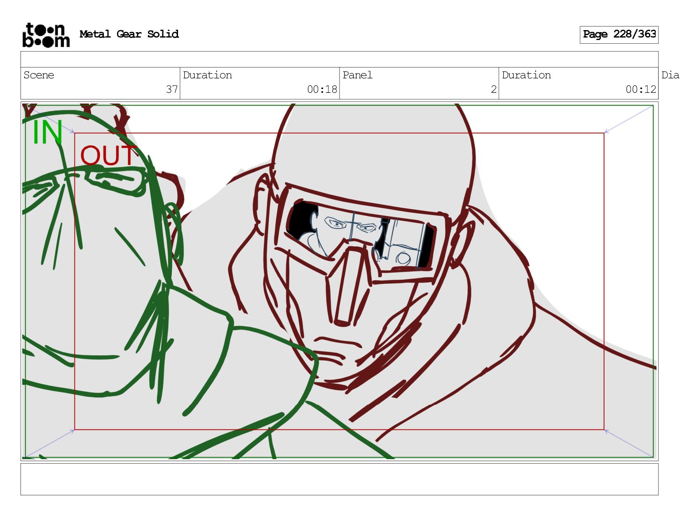Click the 'Panel' header label
The image size is (680, 526).
pos(357,75)
